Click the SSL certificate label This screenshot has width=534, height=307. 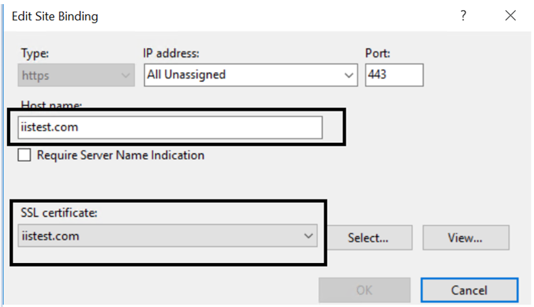pyautogui.click(x=59, y=212)
